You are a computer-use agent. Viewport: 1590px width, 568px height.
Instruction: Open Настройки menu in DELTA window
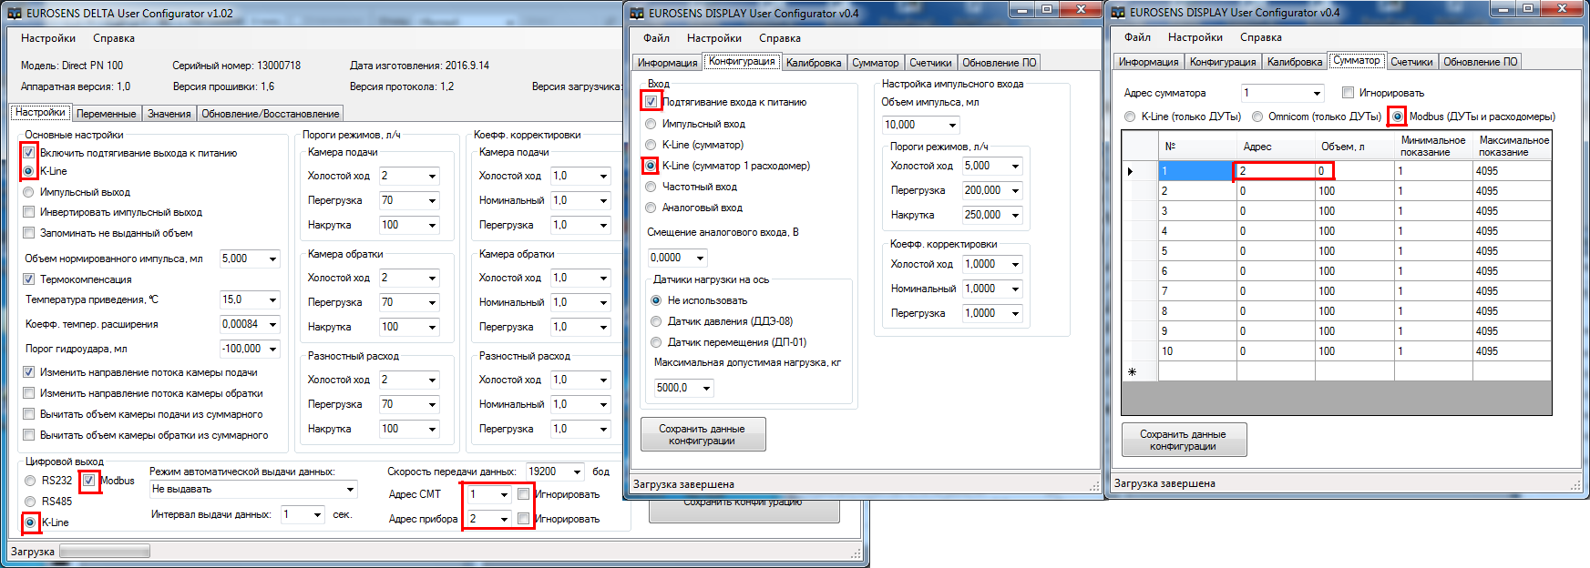tap(48, 38)
